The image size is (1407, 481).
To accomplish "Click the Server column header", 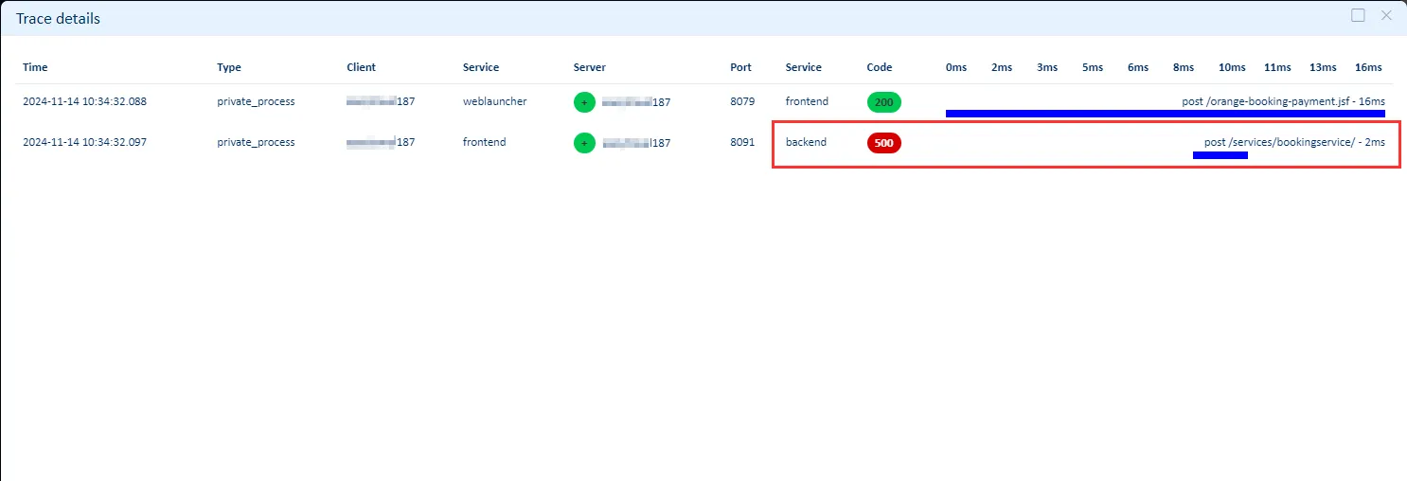I will point(589,67).
